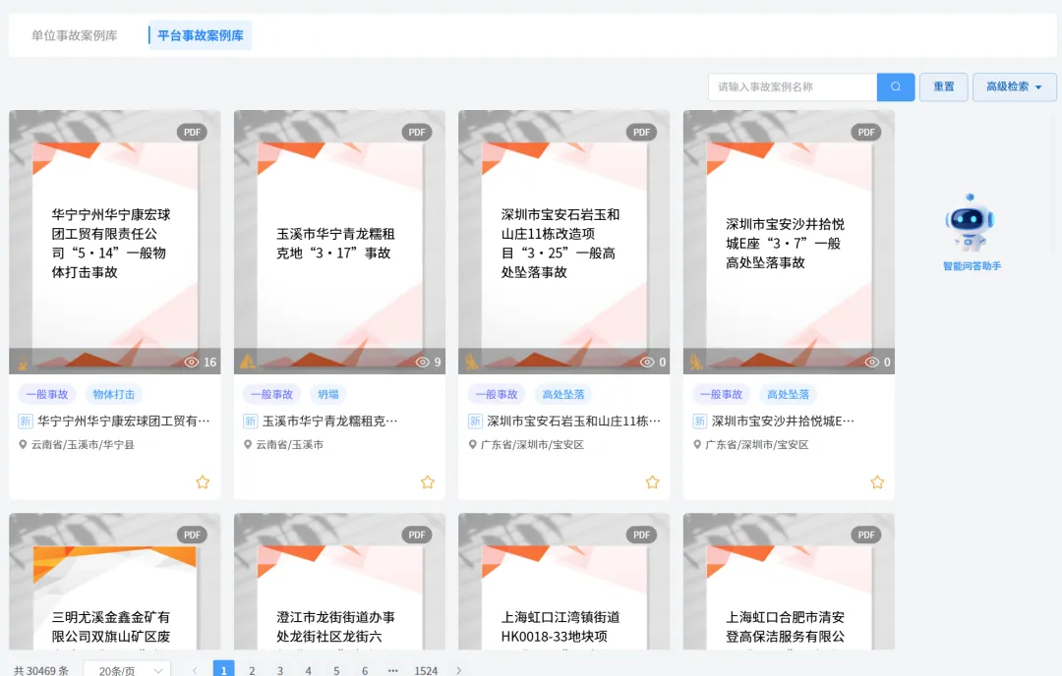
Task: Open the 20条/页 page size dropdown
Action: coord(127,670)
